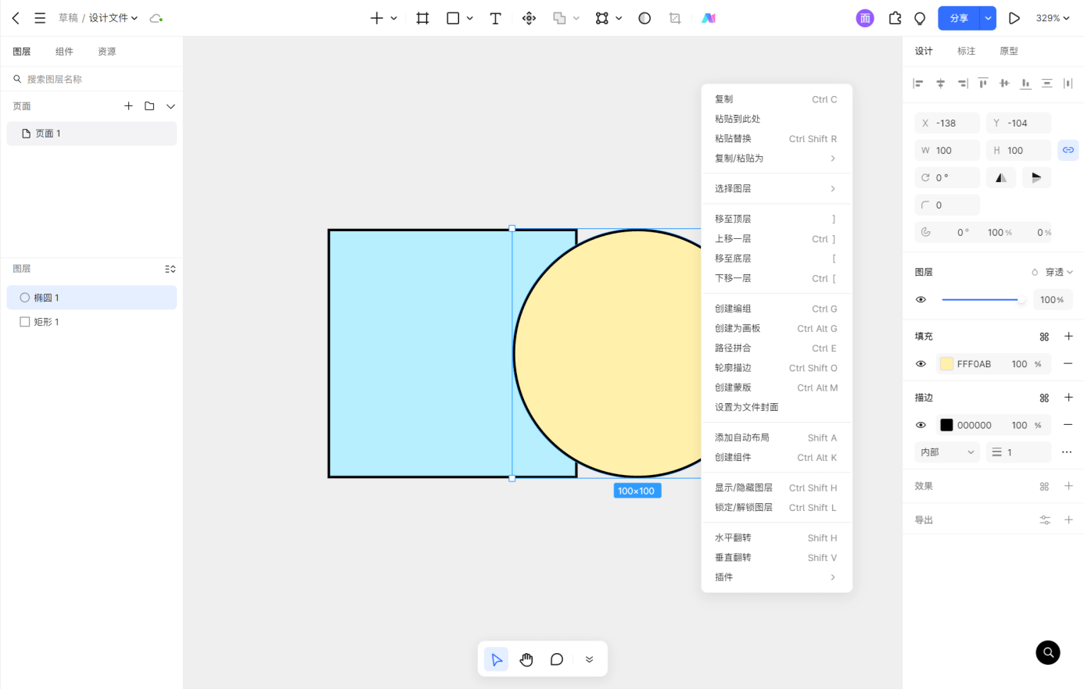
Task: Toggle layer visibility eye in 图层 section
Action: pyautogui.click(x=921, y=300)
